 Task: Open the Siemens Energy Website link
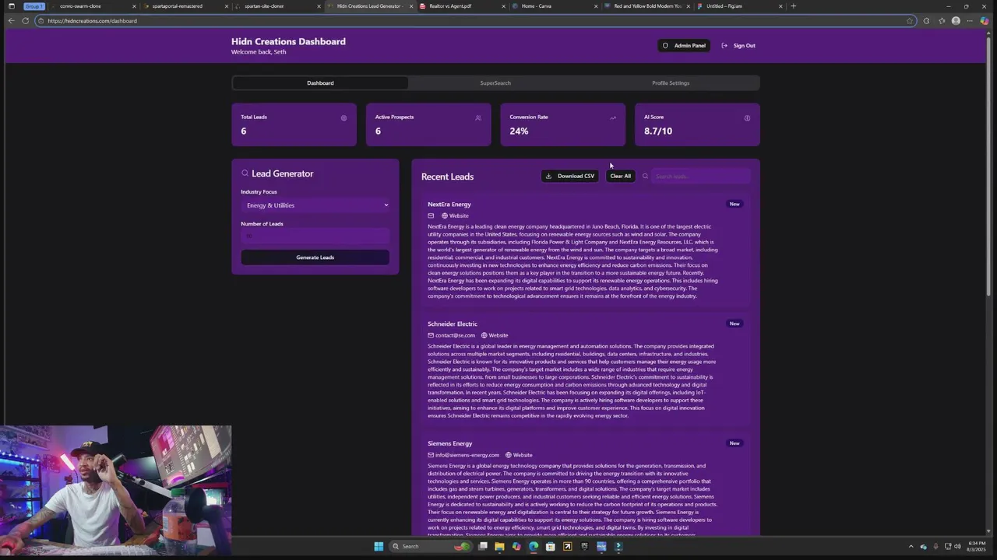(x=519, y=455)
